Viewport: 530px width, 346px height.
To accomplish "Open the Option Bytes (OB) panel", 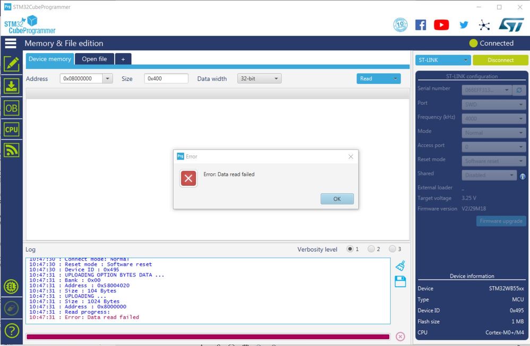I will [x=12, y=108].
